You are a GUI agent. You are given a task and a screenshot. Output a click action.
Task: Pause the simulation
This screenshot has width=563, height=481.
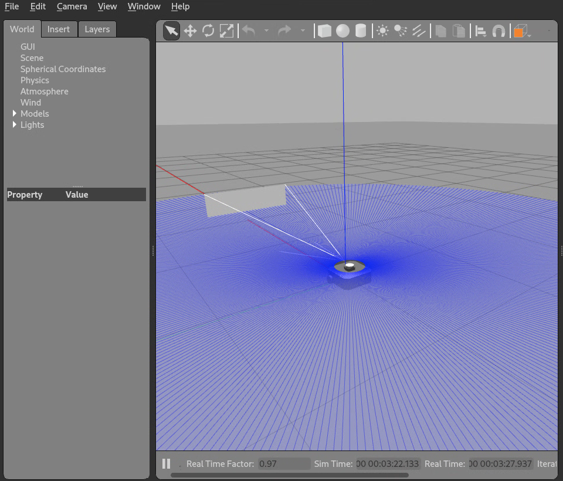(166, 463)
